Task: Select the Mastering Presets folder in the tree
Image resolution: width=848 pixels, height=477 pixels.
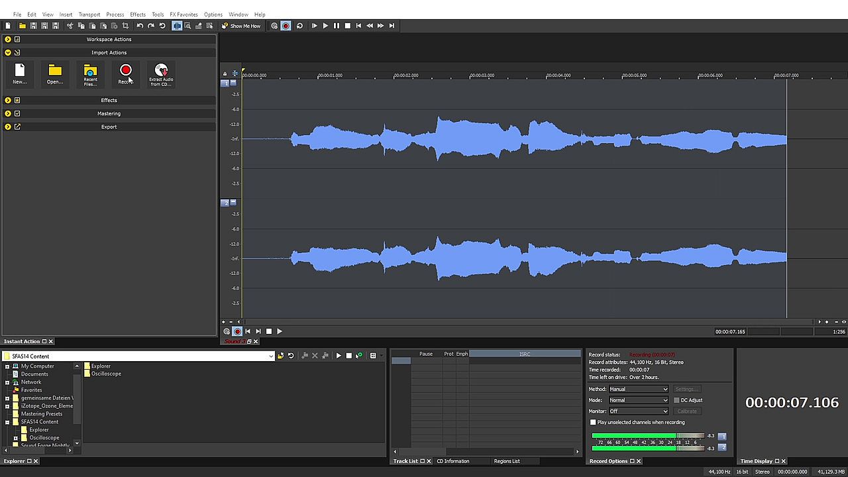Action: pos(41,414)
